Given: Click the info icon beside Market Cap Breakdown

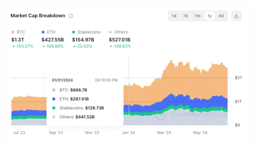Looking at the screenshot, I should (x=71, y=16).
